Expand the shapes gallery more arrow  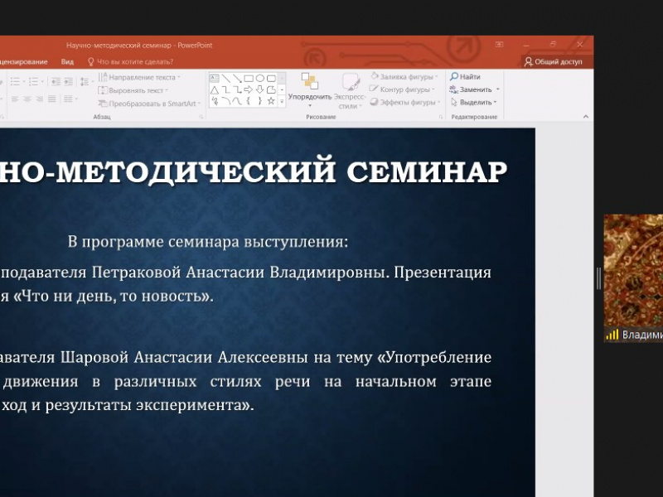tap(282, 101)
